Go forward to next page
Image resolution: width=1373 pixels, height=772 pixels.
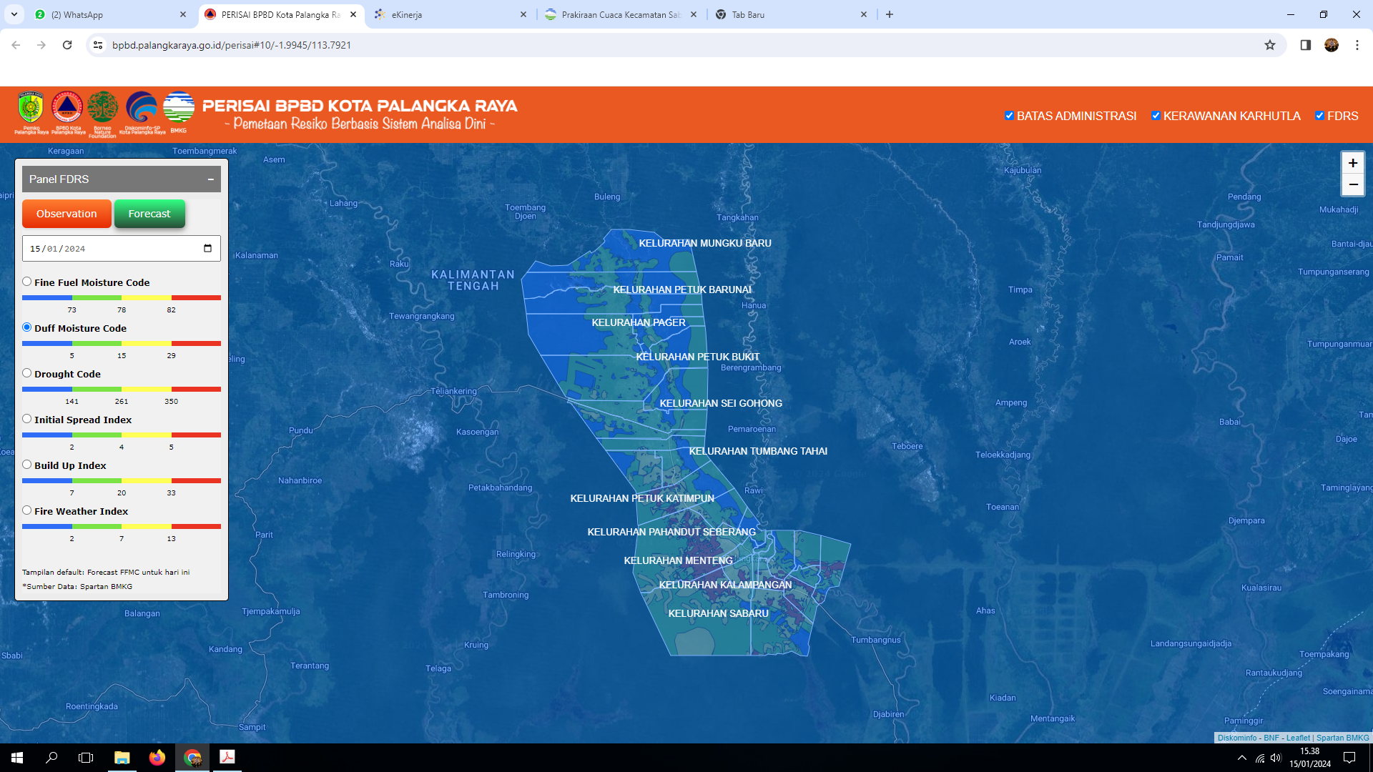[x=41, y=45]
